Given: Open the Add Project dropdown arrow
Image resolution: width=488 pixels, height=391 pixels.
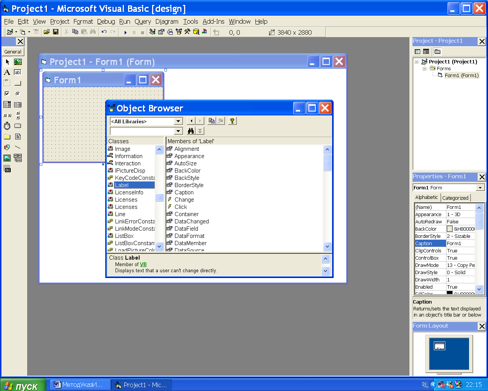Looking at the screenshot, I should pyautogui.click(x=16, y=32).
